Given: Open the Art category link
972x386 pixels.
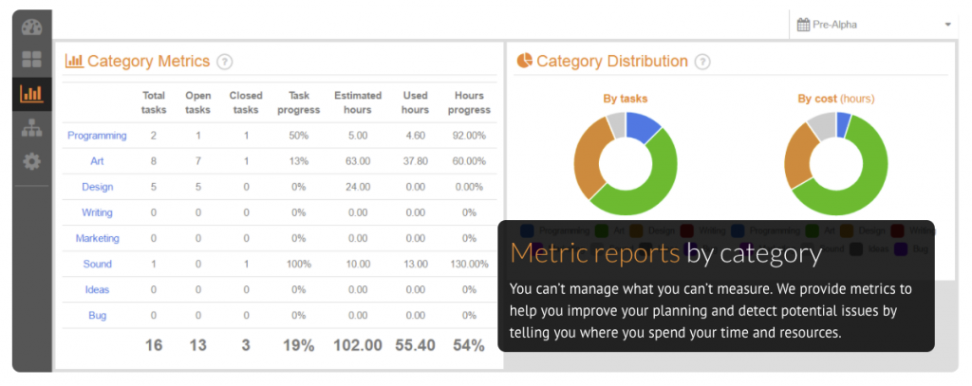Looking at the screenshot, I should (97, 161).
